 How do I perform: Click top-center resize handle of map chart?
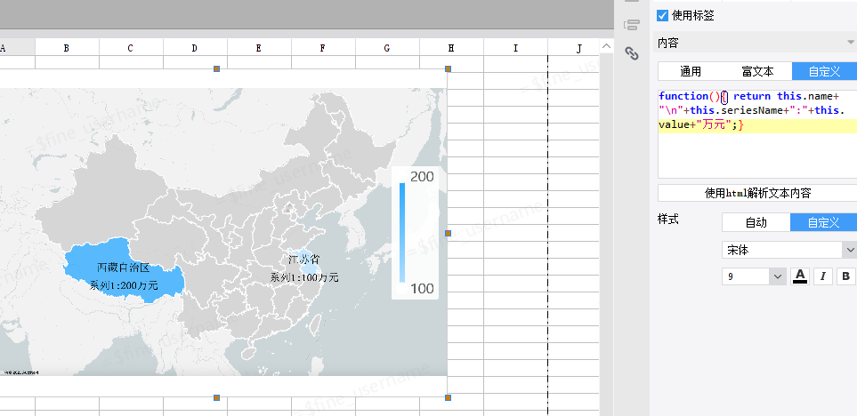click(216, 69)
